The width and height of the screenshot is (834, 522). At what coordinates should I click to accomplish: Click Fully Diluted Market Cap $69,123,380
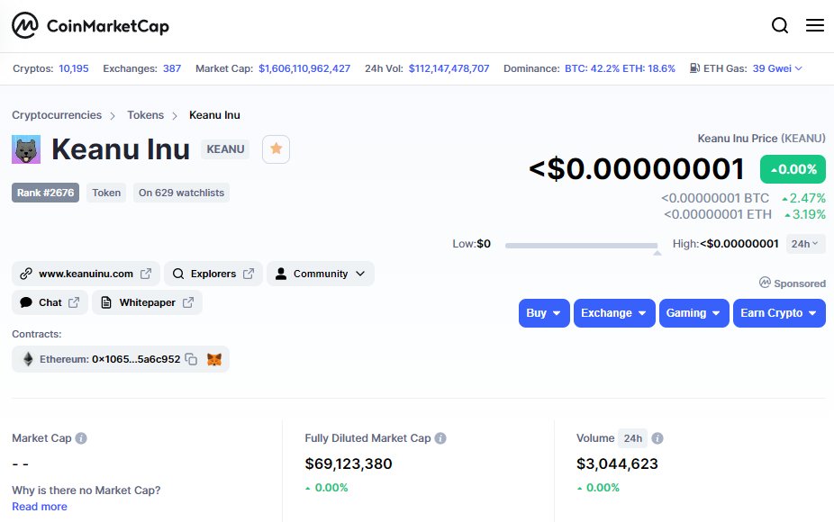click(349, 464)
